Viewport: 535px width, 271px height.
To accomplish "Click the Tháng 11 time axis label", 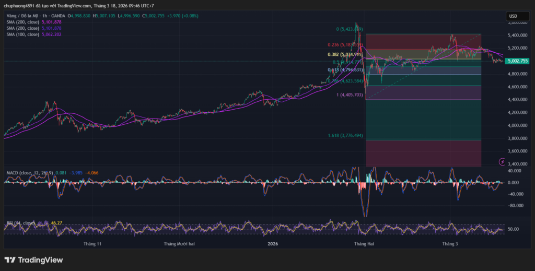I will [92, 244].
